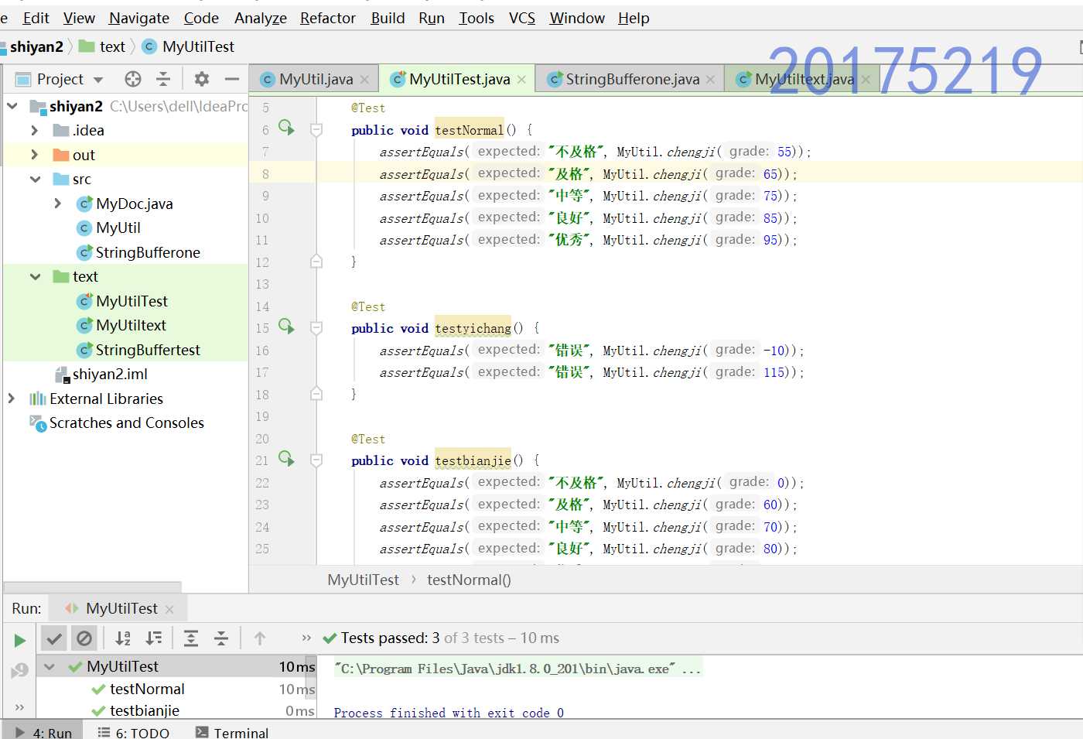
Task: Run testNormal via gutter icon
Action: click(286, 128)
